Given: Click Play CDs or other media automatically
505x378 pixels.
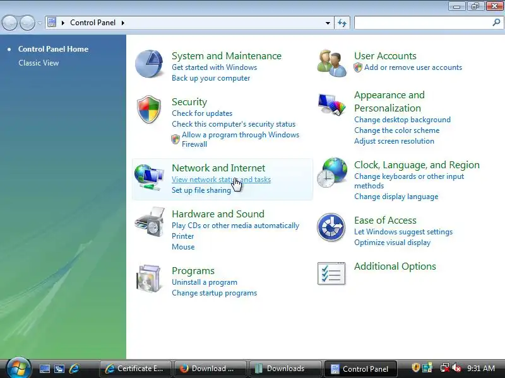Looking at the screenshot, I should [235, 226].
